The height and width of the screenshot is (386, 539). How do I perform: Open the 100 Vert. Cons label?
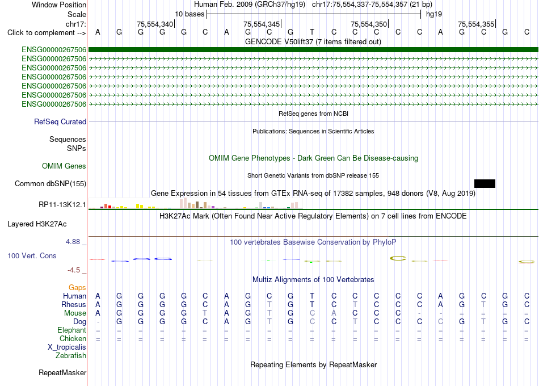click(x=32, y=255)
